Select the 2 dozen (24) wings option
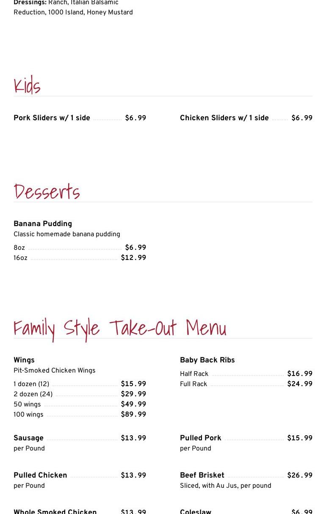Image resolution: width=326 pixels, height=514 pixels. (33, 394)
